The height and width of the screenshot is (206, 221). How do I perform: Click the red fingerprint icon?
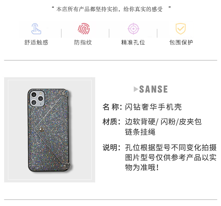point(84,29)
